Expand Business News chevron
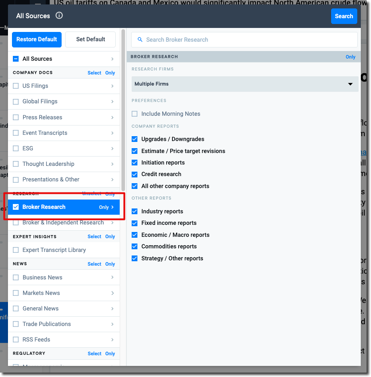This screenshot has height=377, width=371. point(112,278)
